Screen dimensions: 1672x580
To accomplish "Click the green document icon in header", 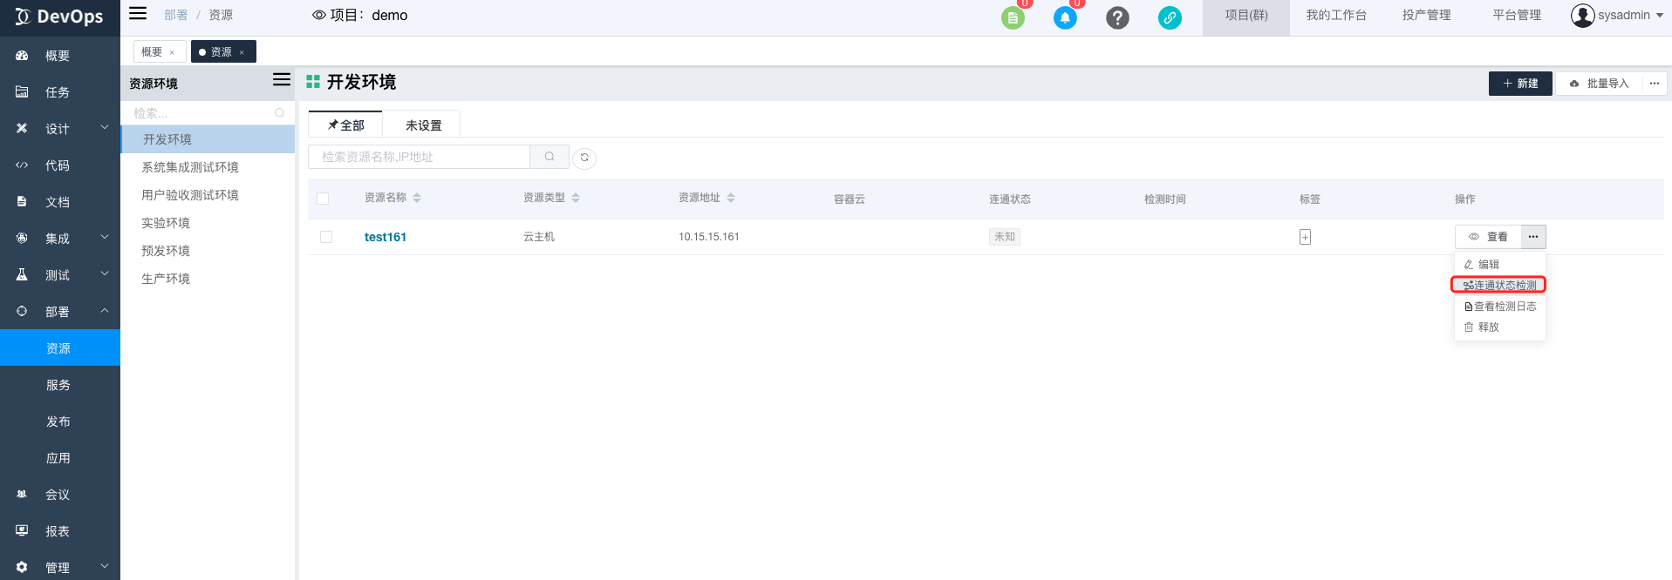I will pos(1013,17).
